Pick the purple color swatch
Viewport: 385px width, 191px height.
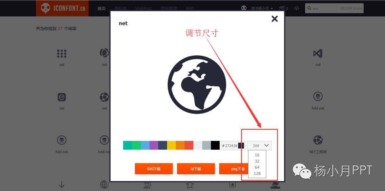point(154,145)
